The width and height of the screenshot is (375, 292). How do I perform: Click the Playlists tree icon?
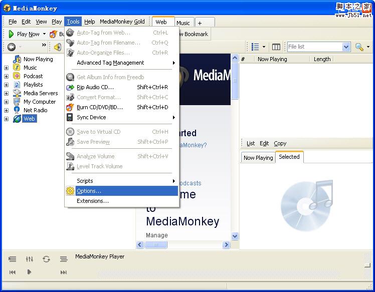click(17, 85)
